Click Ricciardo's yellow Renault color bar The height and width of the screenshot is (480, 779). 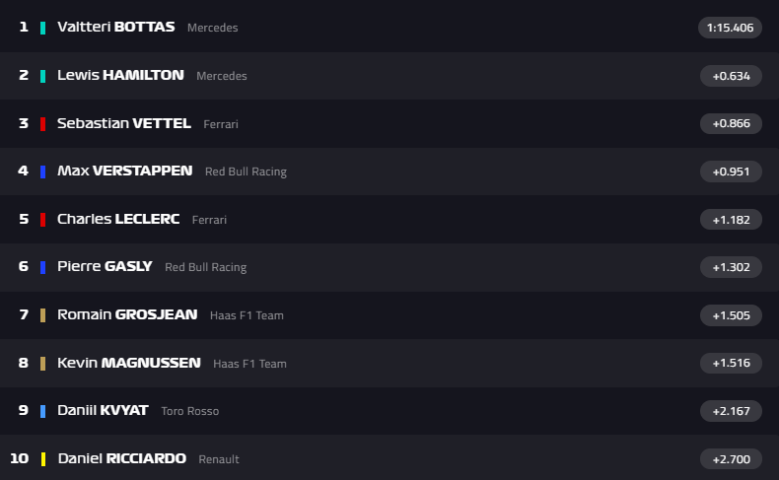(x=43, y=459)
